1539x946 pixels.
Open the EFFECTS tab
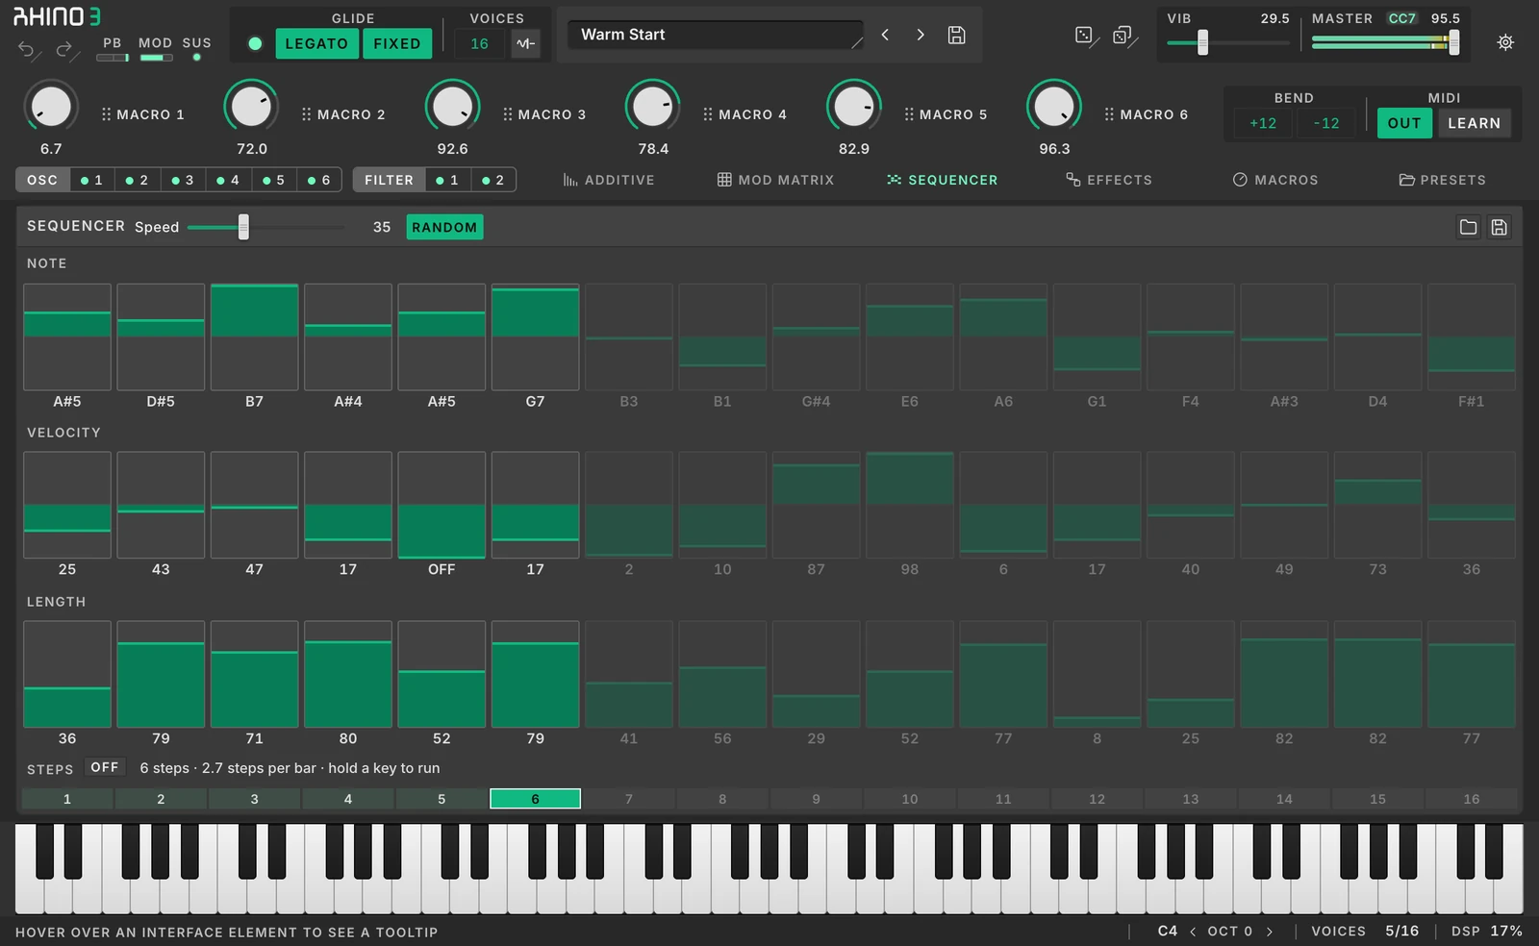(1108, 180)
